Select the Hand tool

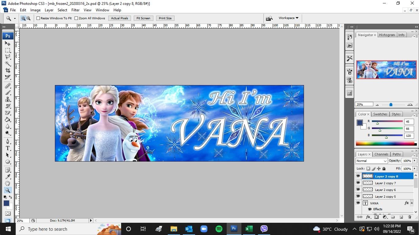tap(8, 183)
